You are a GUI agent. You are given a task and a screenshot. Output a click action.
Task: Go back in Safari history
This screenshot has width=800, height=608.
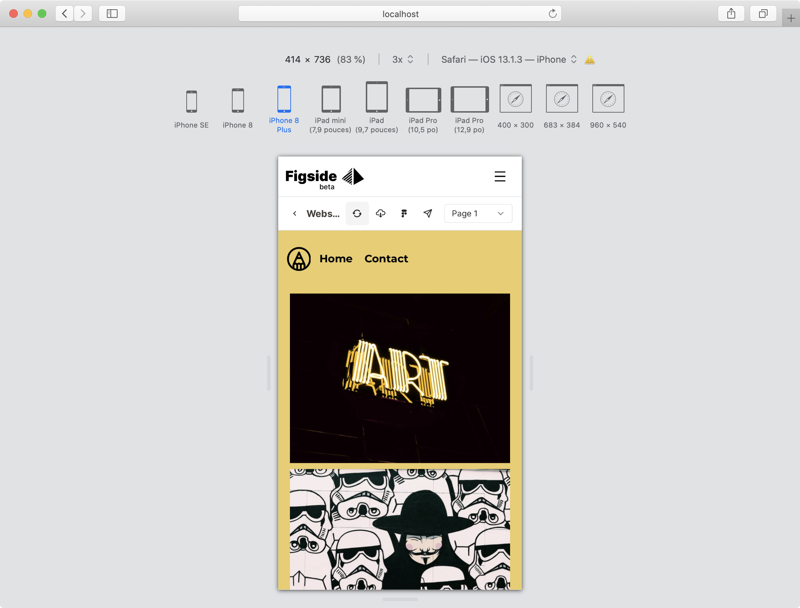click(65, 14)
